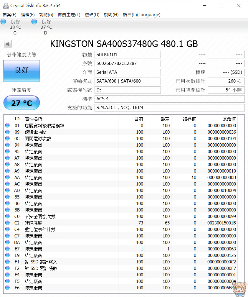
Task: Click the ID column header
Action: click(17, 119)
